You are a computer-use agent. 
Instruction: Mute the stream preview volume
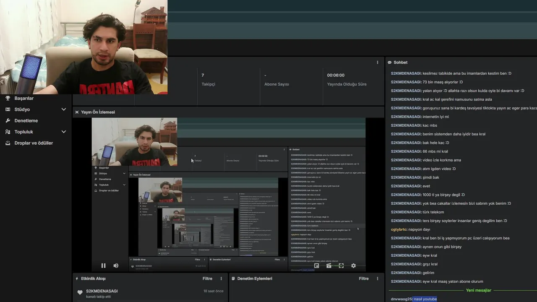tap(116, 266)
